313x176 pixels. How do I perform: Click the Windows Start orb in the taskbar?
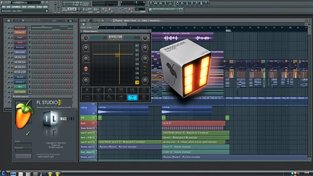point(3,173)
